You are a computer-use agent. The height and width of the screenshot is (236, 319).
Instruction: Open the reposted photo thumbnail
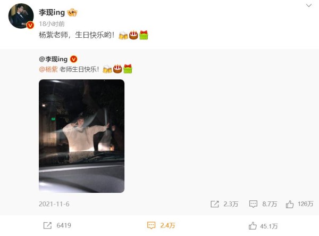[x=81, y=136]
